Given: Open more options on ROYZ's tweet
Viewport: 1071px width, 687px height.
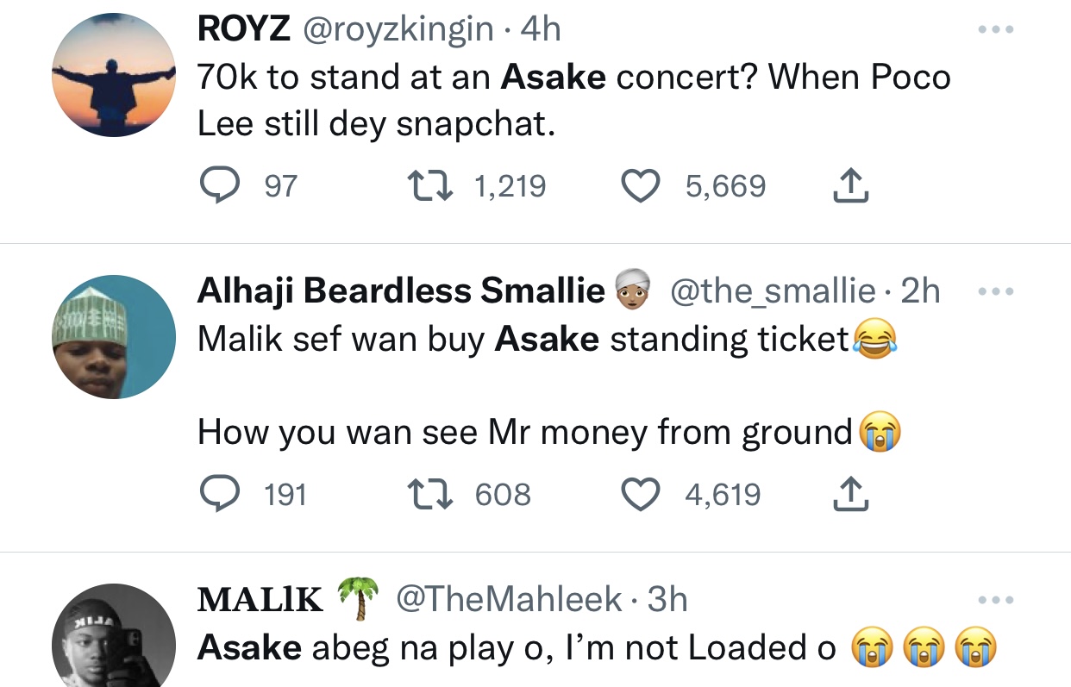Looking at the screenshot, I should 996,30.
